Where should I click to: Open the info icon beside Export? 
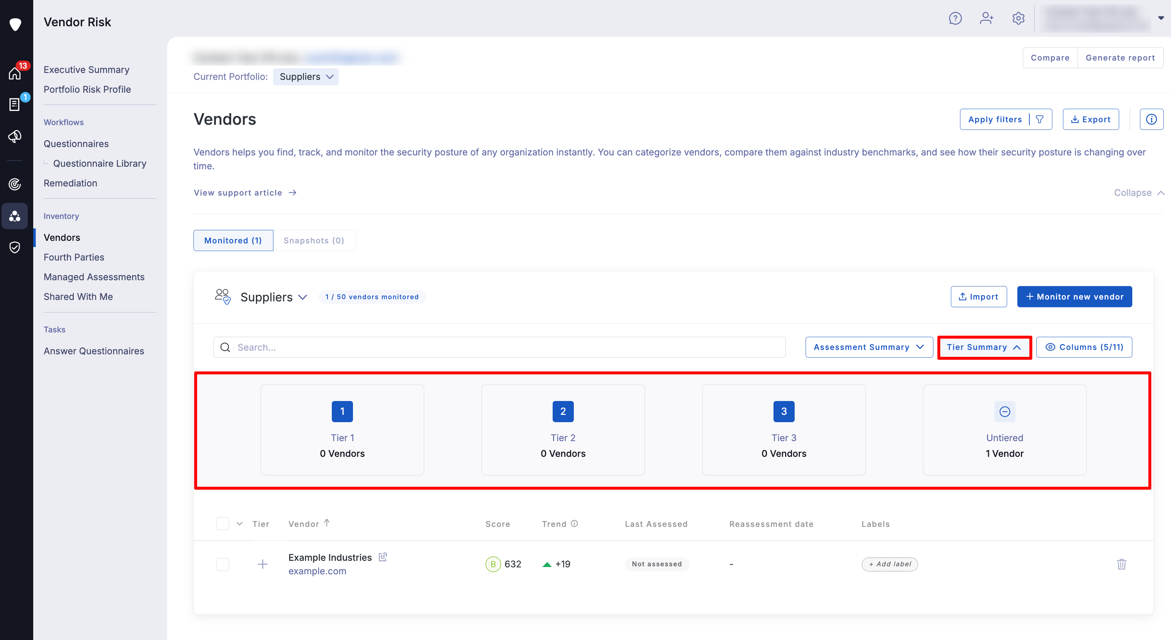tap(1151, 120)
